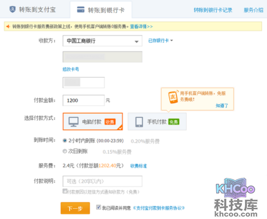Expand the 已存银行卡 dropdown
The width and height of the screenshot is (267, 219).
[161, 41]
